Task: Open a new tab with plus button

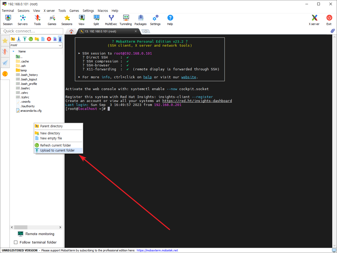Action: [146, 31]
